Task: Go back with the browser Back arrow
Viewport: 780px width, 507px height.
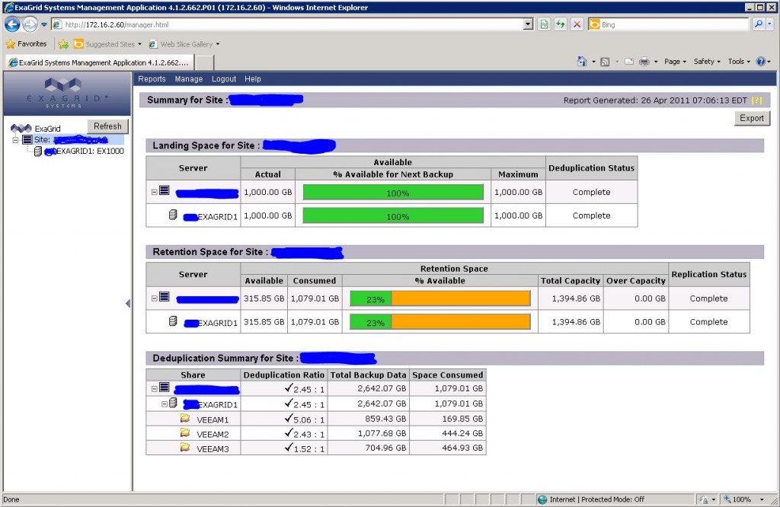Action: point(12,24)
